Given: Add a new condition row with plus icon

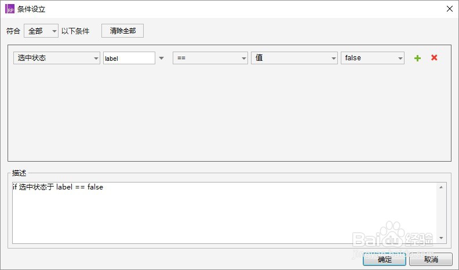Looking at the screenshot, I should pyautogui.click(x=417, y=58).
